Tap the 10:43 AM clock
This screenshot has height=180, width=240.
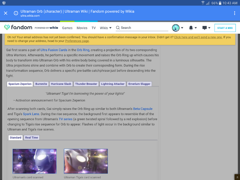[x=230, y=3]
